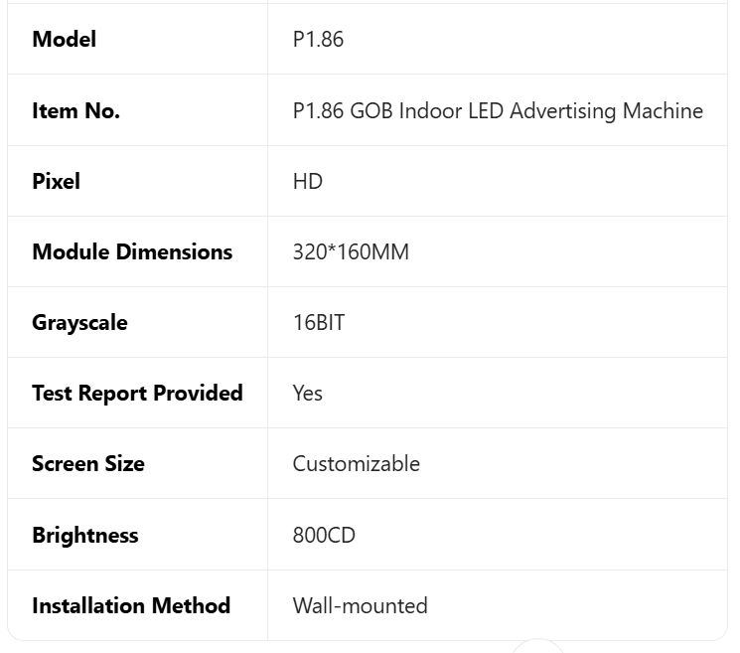Select the HD pixel value

point(308,182)
